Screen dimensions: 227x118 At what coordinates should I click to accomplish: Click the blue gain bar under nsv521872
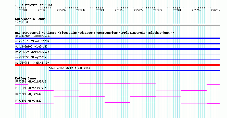click(117, 44)
